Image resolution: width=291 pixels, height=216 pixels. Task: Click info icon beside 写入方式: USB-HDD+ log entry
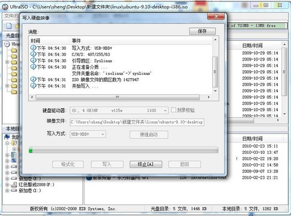tap(33, 48)
